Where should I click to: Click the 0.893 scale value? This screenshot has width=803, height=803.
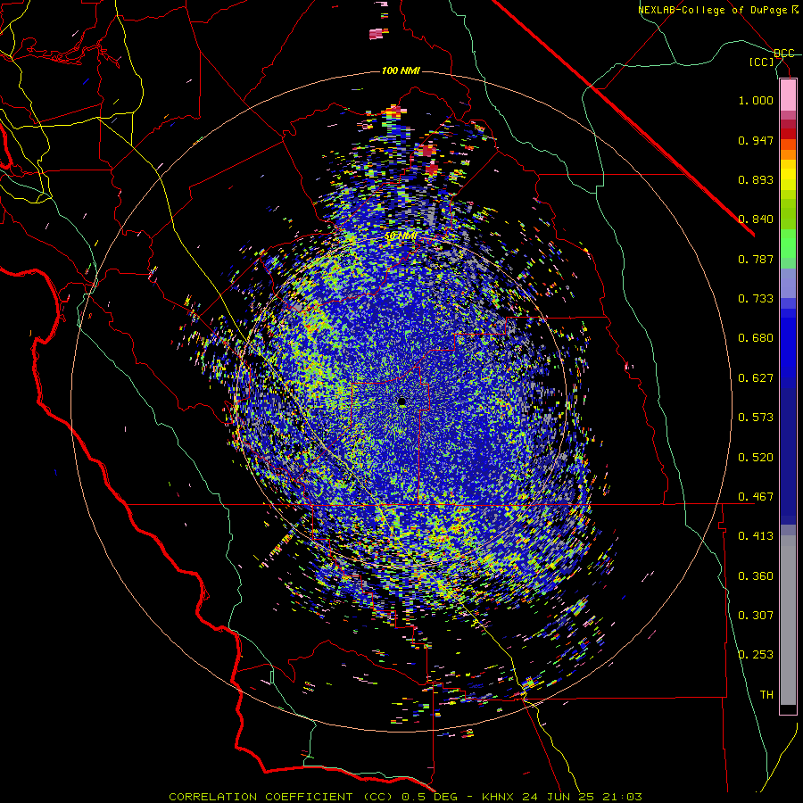tap(756, 179)
